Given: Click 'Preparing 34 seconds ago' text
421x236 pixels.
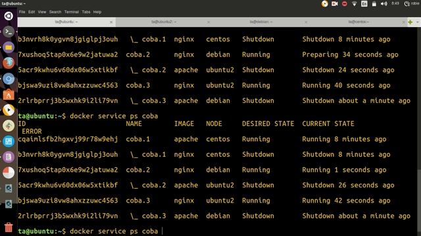Looking at the screenshot, I should point(350,54).
